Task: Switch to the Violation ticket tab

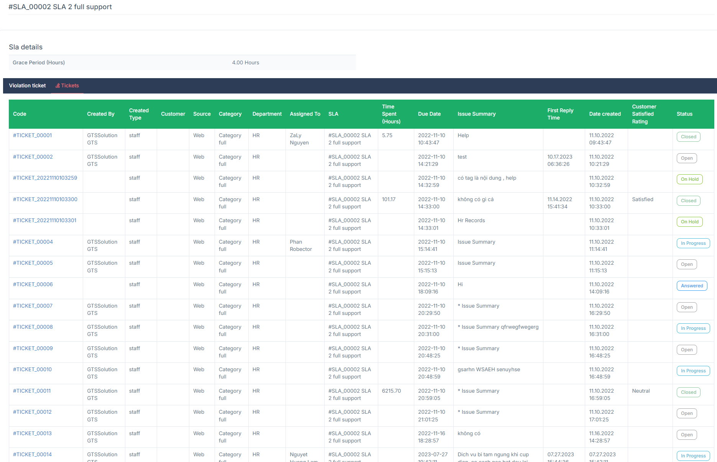Action: click(27, 85)
